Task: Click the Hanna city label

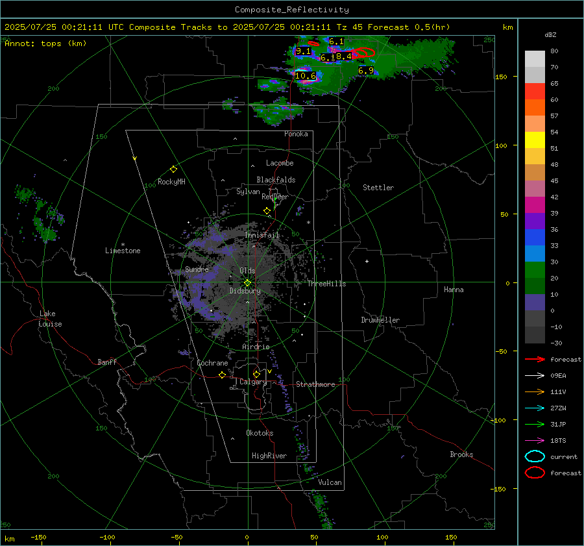Action: coord(454,290)
